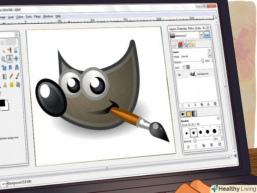Switch to the Patterns tab

189,113
